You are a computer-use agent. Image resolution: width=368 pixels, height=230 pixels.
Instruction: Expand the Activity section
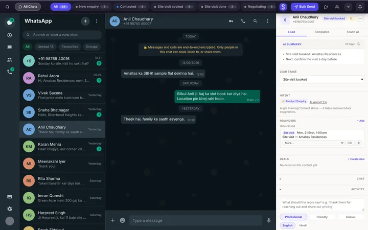pyautogui.click(x=322, y=189)
